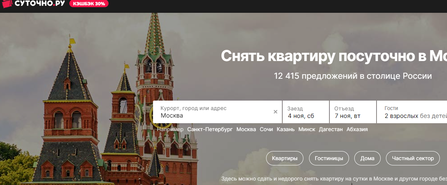Click the Суточно.ру site name text
447x185 pixels.
40,3
